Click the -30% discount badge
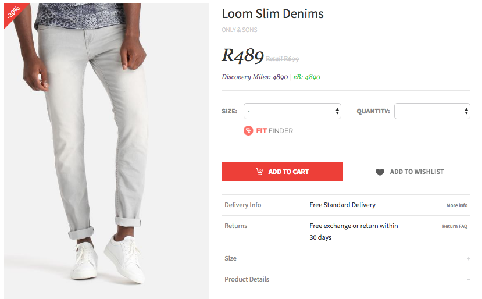Screen dimensions: 482x299 point(13,13)
